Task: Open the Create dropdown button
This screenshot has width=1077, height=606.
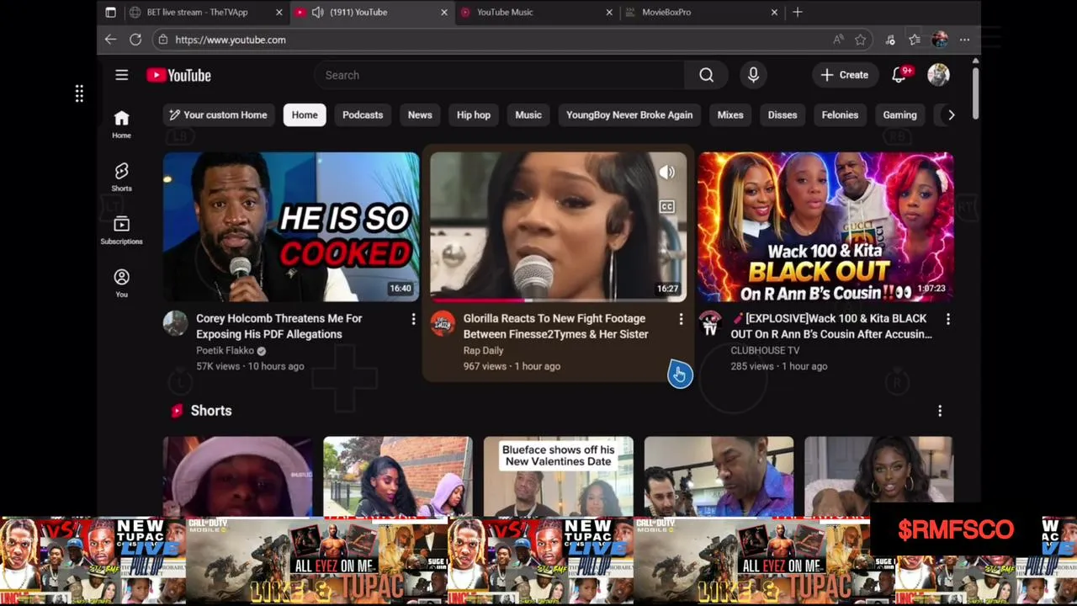Action: click(x=845, y=75)
